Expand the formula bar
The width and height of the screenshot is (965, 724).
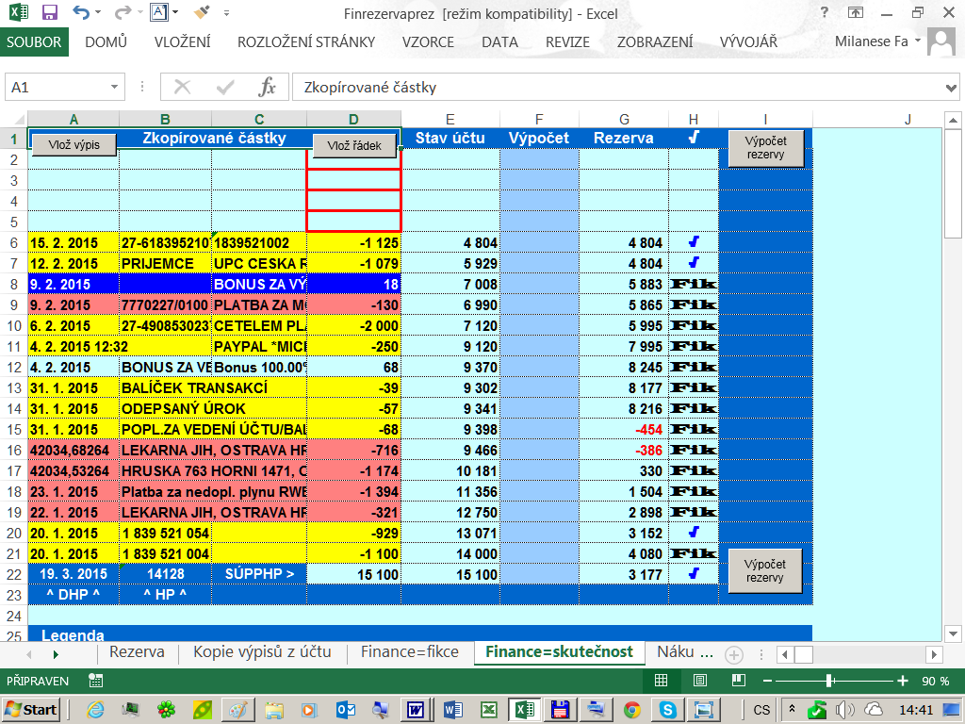coord(951,88)
